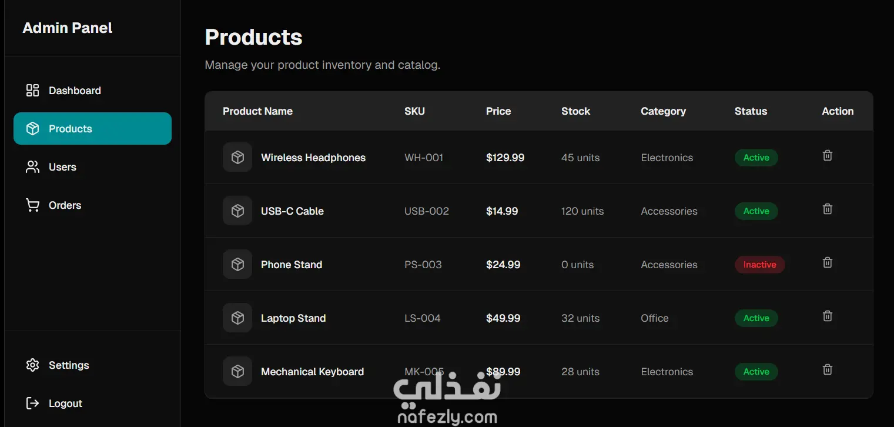The height and width of the screenshot is (427, 894).
Task: Click the Laptop Stand product name
Action: tap(293, 318)
